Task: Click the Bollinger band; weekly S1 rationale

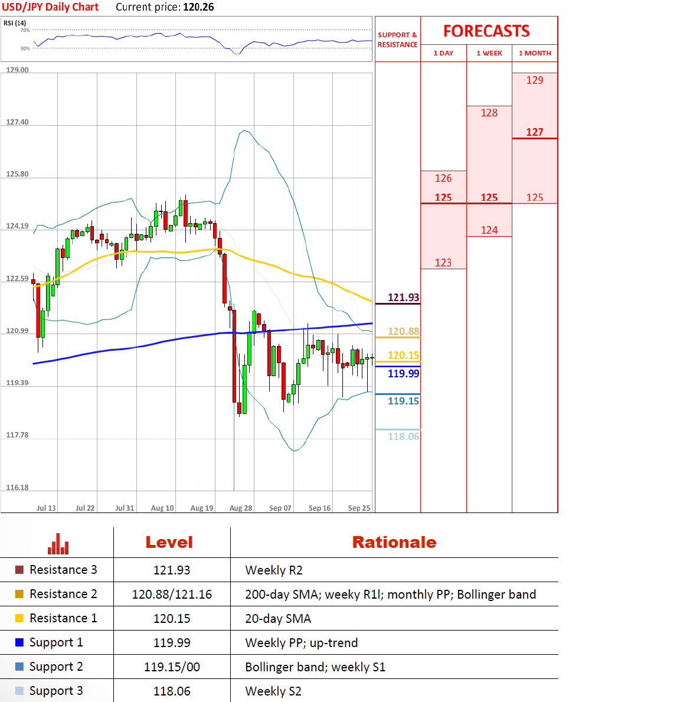Action: pos(315,667)
